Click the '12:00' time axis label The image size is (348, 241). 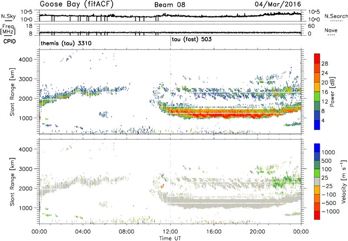171,232
